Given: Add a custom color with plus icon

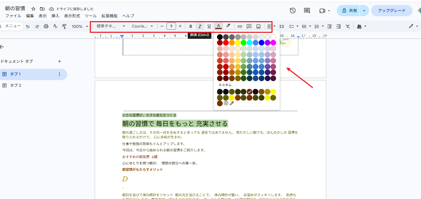Looking at the screenshot, I should [x=226, y=103].
